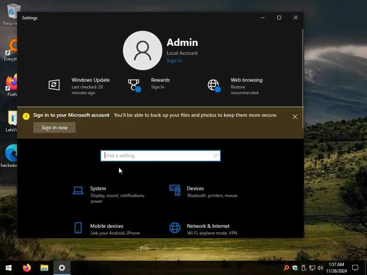Click the Devices category title
The image size is (367, 275).
click(195, 188)
